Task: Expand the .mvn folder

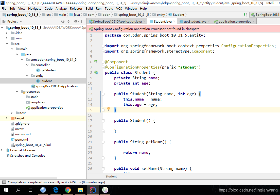Action: pos(7,38)
